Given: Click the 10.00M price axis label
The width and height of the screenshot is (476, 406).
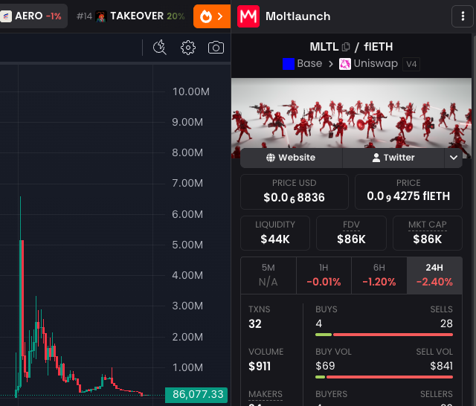Looking at the screenshot, I should [191, 91].
